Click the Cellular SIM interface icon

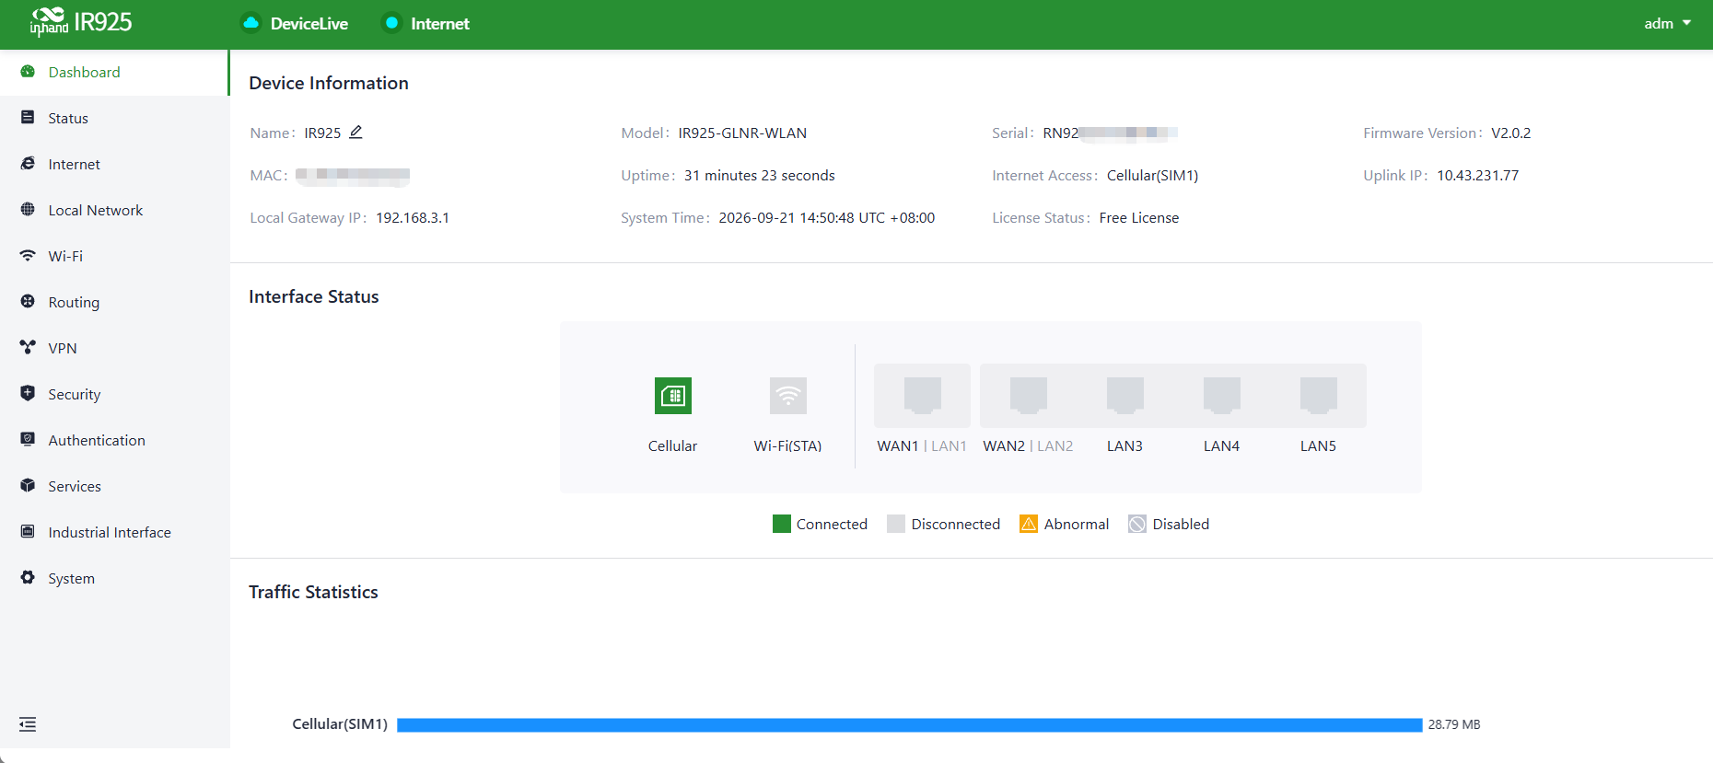point(673,396)
